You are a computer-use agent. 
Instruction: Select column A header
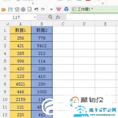[x=21, y=24]
